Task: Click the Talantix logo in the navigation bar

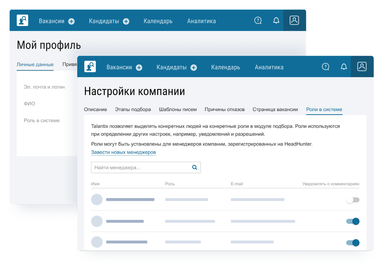Action: point(90,66)
